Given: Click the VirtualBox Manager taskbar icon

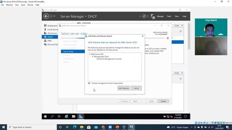Looking at the screenshot, I should 124,127.
